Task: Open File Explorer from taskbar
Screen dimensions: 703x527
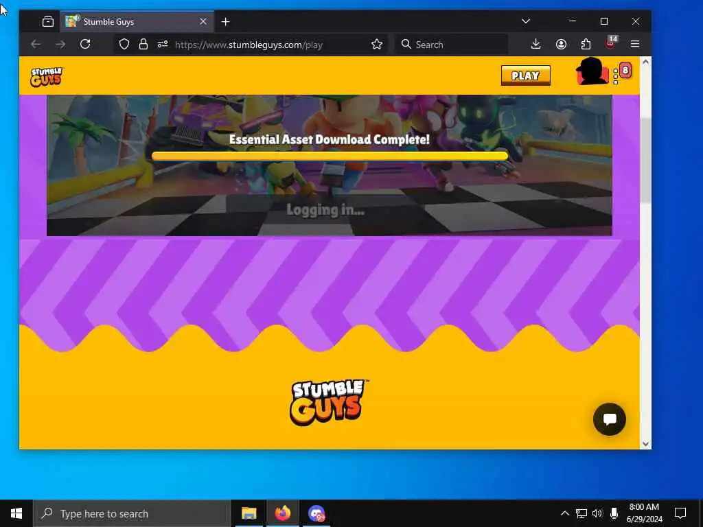Action: tap(249, 513)
